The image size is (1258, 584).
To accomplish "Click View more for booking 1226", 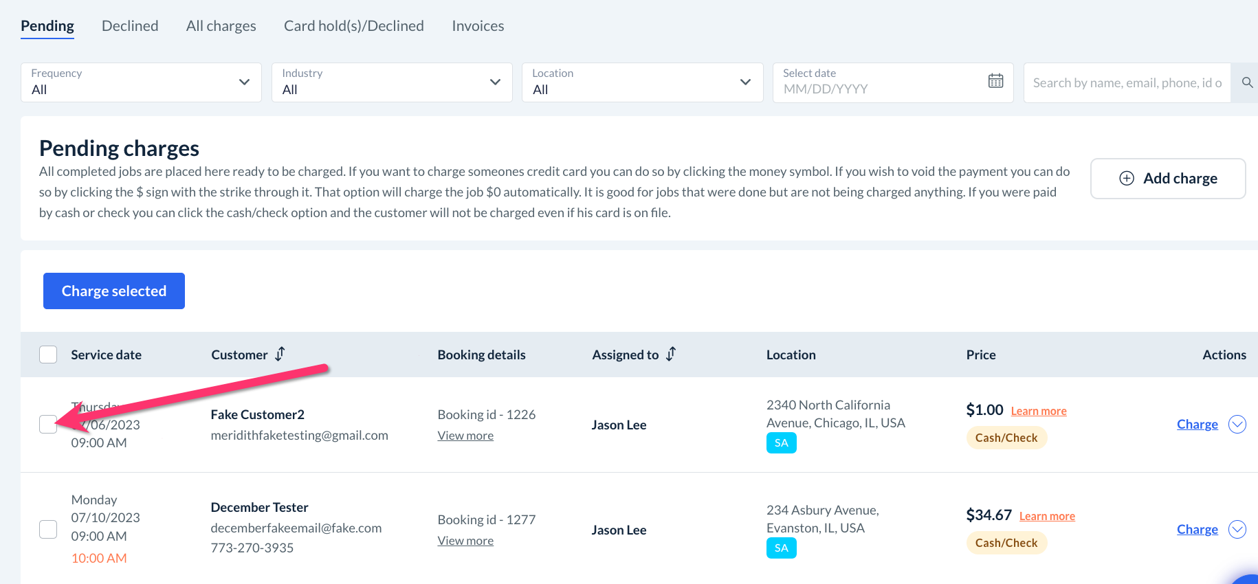I will pos(465,436).
